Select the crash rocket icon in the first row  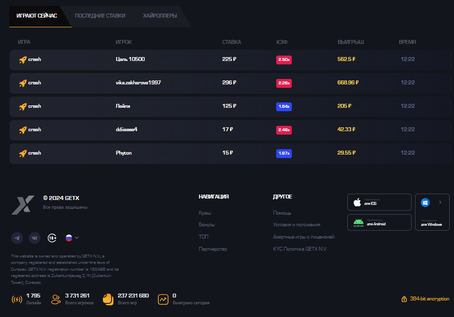coord(23,59)
